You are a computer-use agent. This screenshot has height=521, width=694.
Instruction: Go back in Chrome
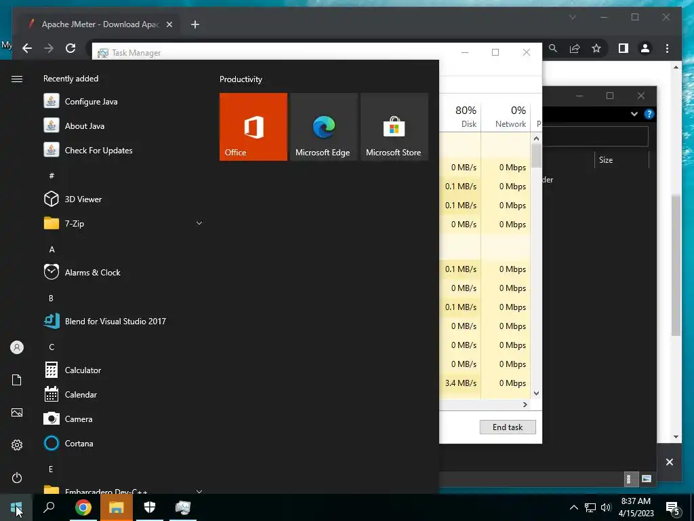27,48
